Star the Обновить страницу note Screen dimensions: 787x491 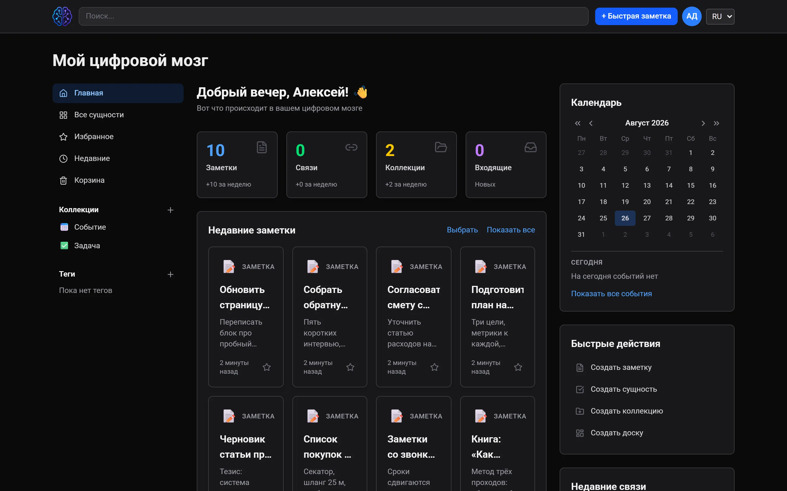pos(267,367)
